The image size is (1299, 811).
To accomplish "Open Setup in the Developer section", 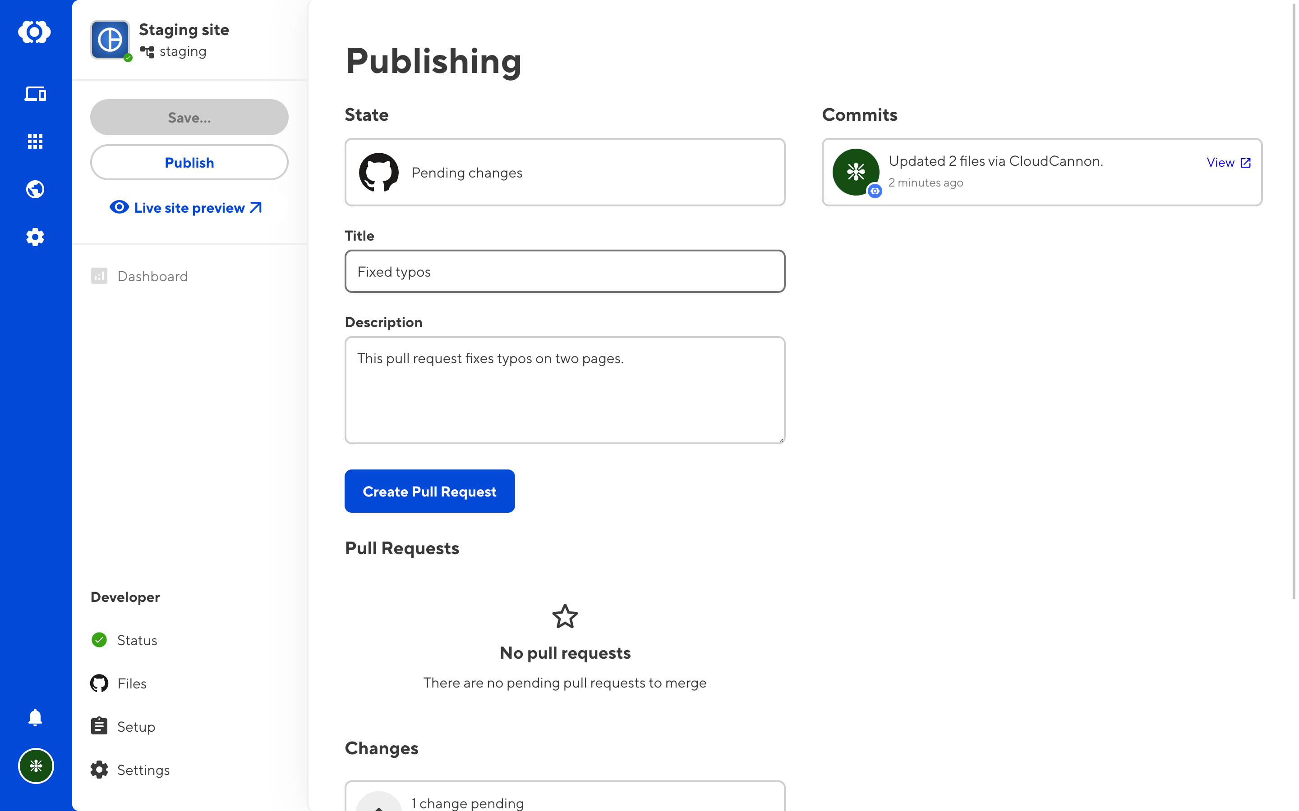I will pos(136,726).
